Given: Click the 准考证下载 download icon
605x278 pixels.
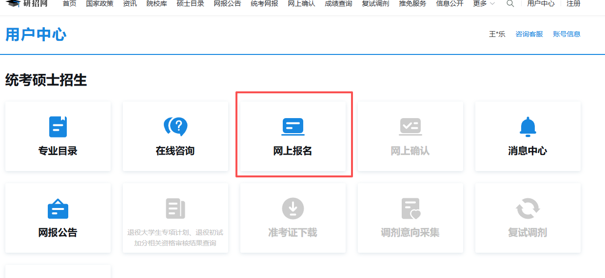Looking at the screenshot, I should (x=293, y=209).
